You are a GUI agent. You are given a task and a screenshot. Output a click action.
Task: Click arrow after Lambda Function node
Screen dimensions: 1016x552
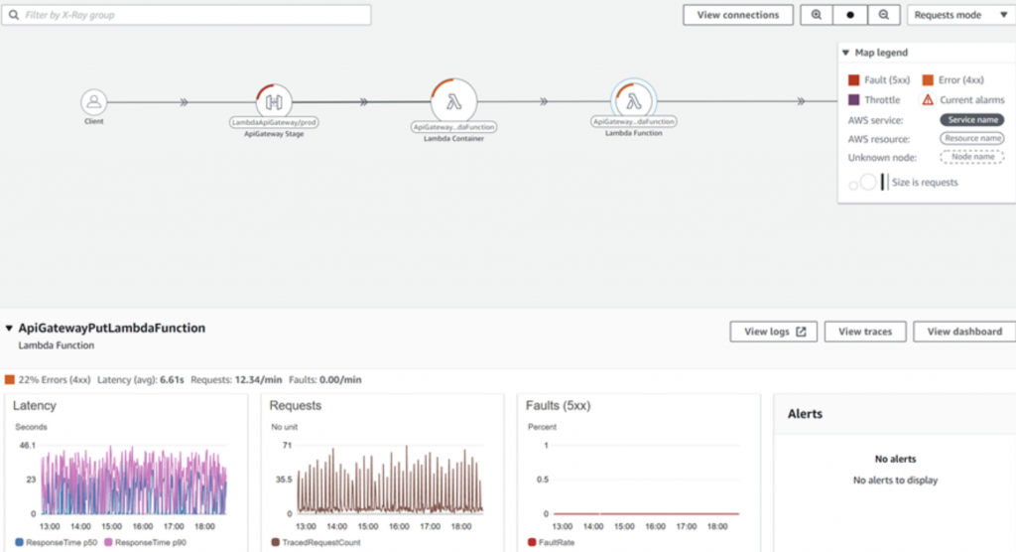tap(801, 101)
